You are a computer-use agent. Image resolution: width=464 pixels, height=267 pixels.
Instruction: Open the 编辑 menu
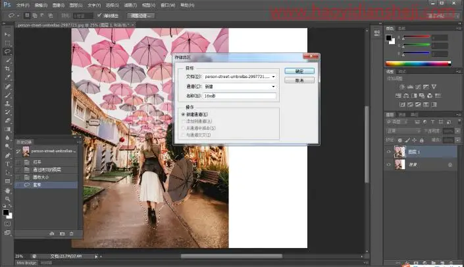[41, 5]
